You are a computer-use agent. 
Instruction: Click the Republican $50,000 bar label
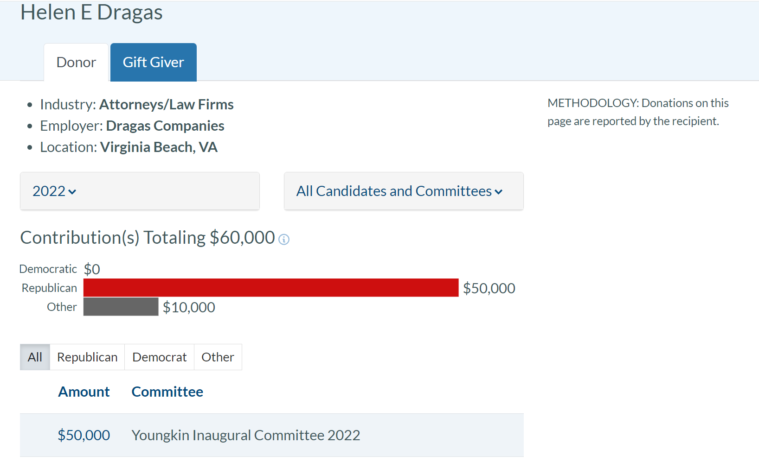[x=489, y=288]
